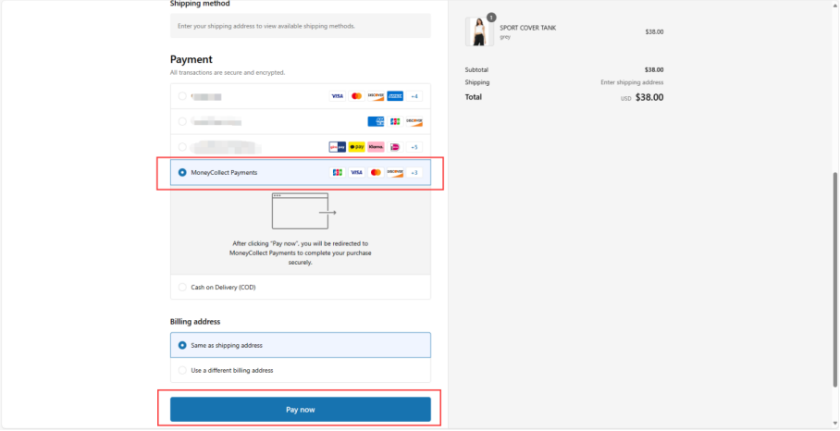Click the iDEAL payment icon

point(395,146)
